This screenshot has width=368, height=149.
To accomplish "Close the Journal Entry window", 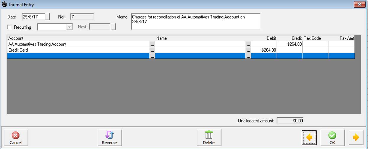I will pos(359,4).
